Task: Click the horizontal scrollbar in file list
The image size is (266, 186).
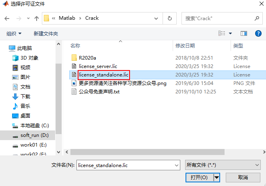Action: coord(147,152)
